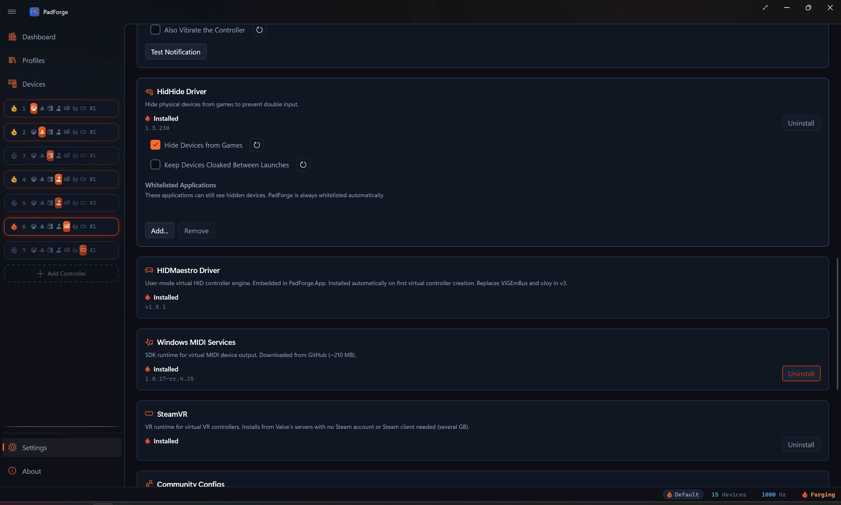This screenshot has width=841, height=505.
Task: Click HidHide version text "1.5.230"
Action: click(x=157, y=128)
